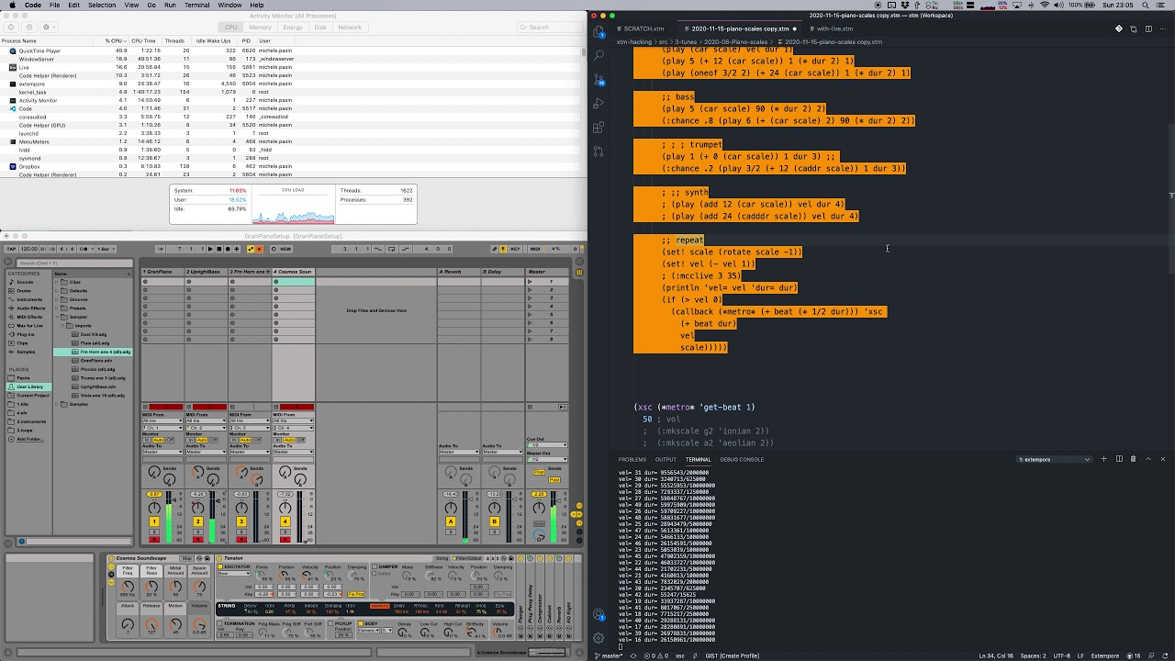Toggle track 2 UprightBass activator button
1175x661 pixels.
click(x=197, y=521)
